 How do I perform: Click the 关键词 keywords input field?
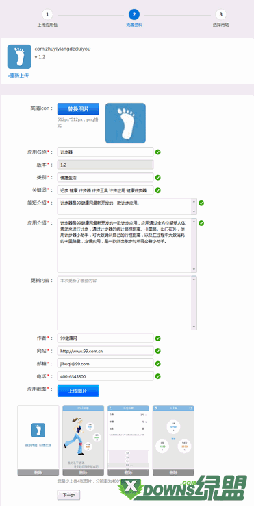pos(105,190)
